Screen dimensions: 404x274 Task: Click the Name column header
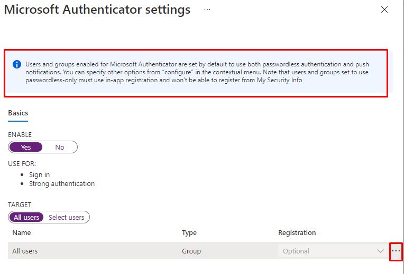(21, 232)
